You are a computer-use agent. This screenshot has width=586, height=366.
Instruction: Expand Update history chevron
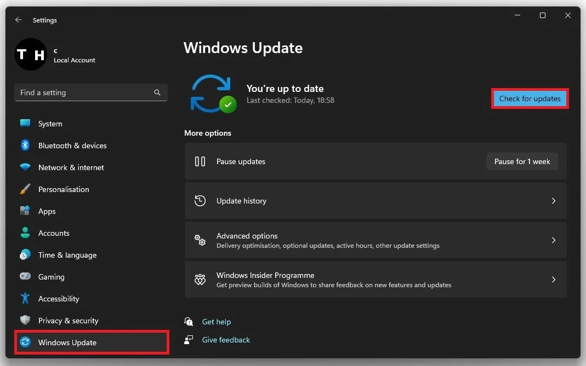(x=554, y=201)
